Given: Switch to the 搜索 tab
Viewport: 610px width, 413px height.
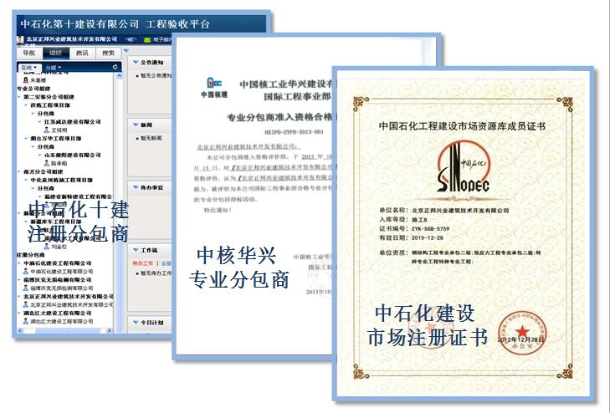Looking at the screenshot, I should pos(108,53).
